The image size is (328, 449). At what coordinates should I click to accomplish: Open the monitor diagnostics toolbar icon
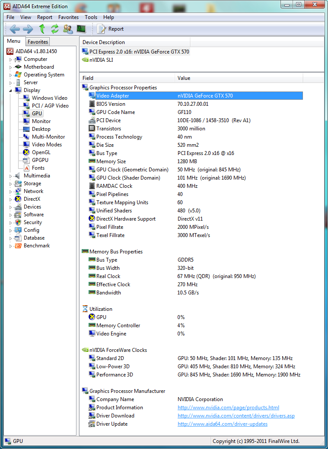coord(81,29)
